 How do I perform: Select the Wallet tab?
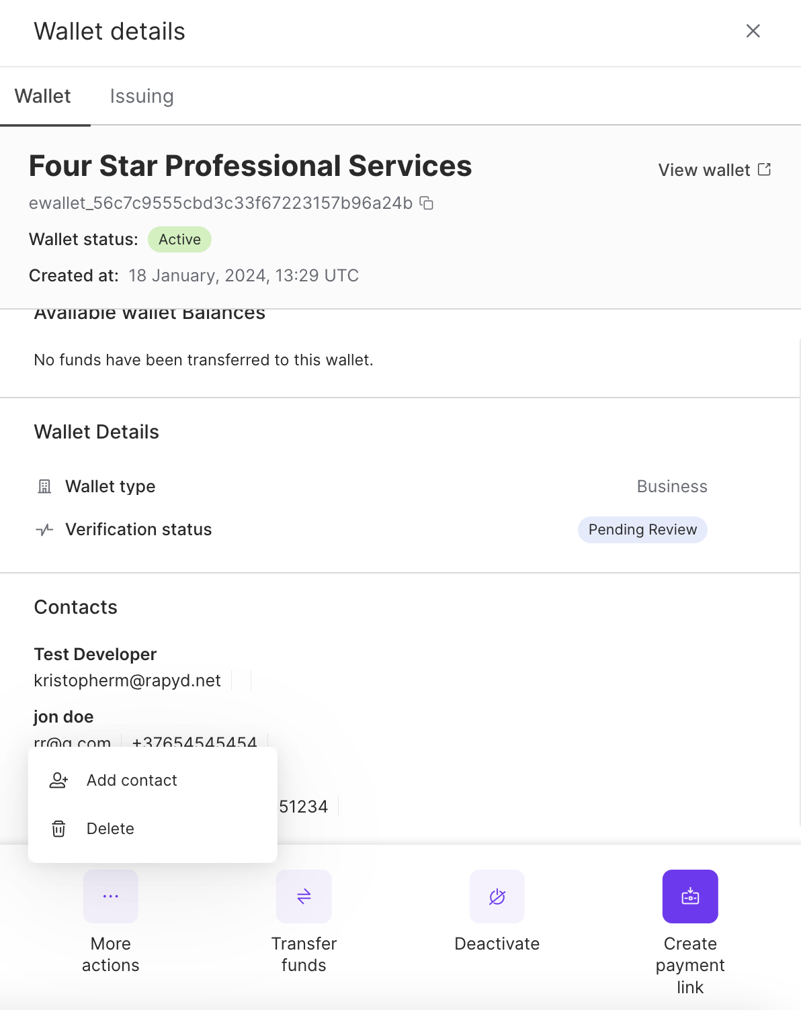pos(43,96)
